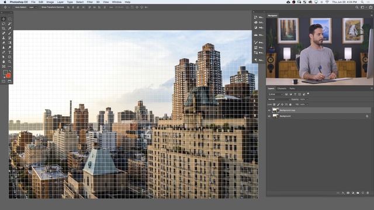Open the File menu
The width and height of the screenshot is (374, 210).
33,2
